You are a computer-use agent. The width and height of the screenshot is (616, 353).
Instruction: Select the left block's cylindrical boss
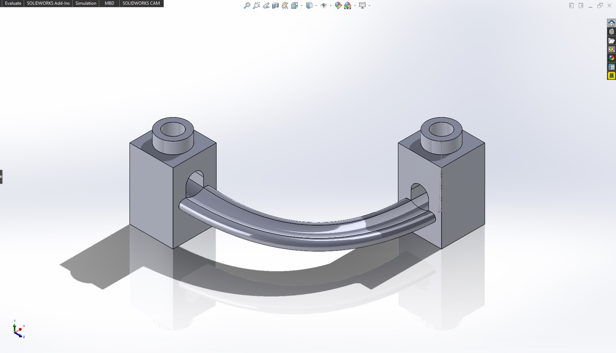click(x=173, y=136)
